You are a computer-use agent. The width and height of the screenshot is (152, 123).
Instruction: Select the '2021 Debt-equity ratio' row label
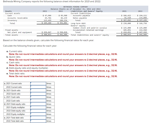point(16,104)
